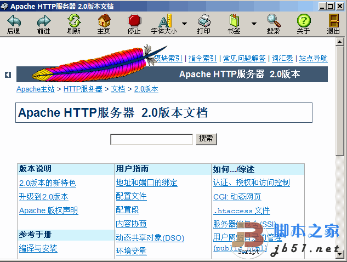Image resolution: width=347 pixels, height=262 pixels.
Task: Expand the bookmarks dropdown arrow
Action: pos(254,24)
